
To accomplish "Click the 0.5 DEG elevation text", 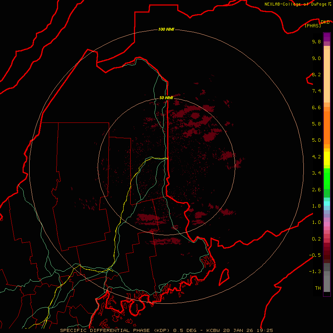I will click(x=185, y=330).
